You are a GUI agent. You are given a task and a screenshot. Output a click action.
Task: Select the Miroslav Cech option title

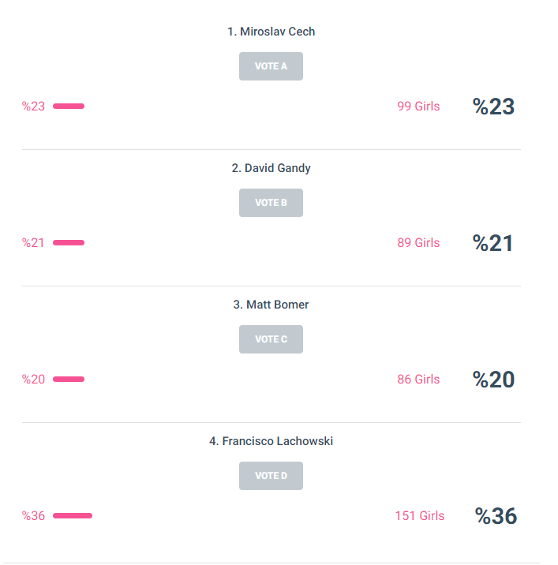pos(271,32)
